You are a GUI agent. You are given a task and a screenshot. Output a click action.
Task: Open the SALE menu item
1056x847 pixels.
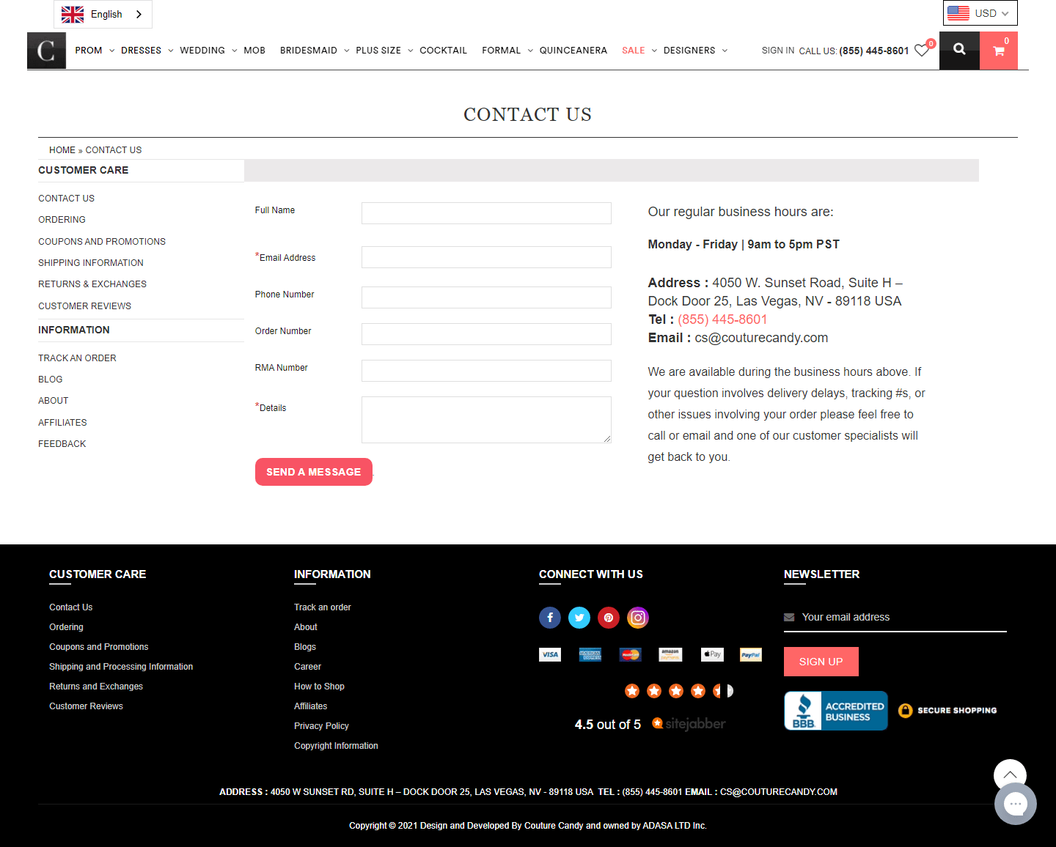632,50
